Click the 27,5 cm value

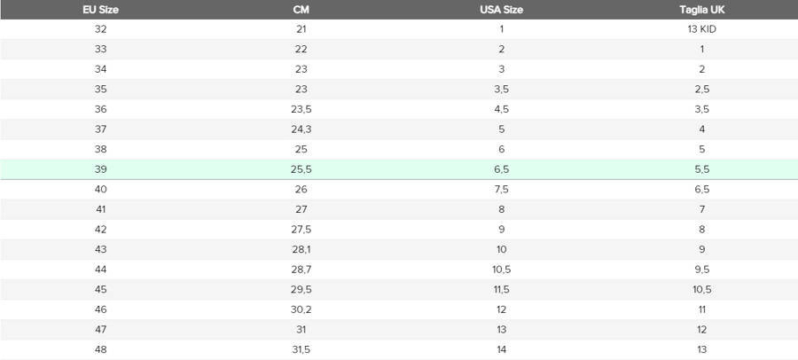(x=301, y=230)
